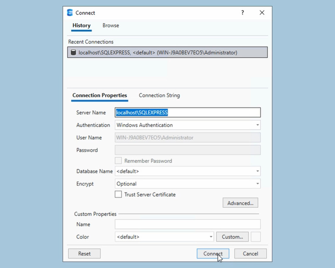Open the Connection Properties tab
The width and height of the screenshot is (335, 268).
pos(100,95)
